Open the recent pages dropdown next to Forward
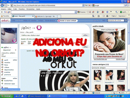 (9, 5)
